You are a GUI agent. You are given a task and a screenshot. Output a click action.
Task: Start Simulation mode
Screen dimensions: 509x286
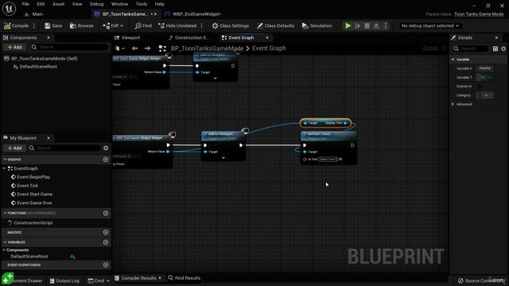tap(317, 25)
